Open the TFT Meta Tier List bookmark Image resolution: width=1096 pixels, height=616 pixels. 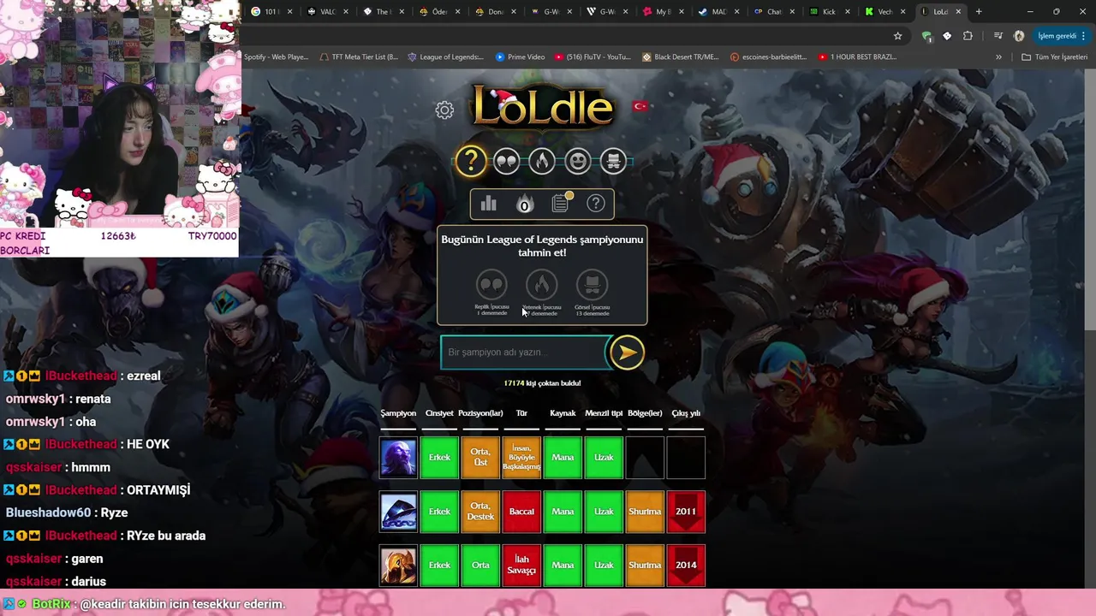point(359,57)
